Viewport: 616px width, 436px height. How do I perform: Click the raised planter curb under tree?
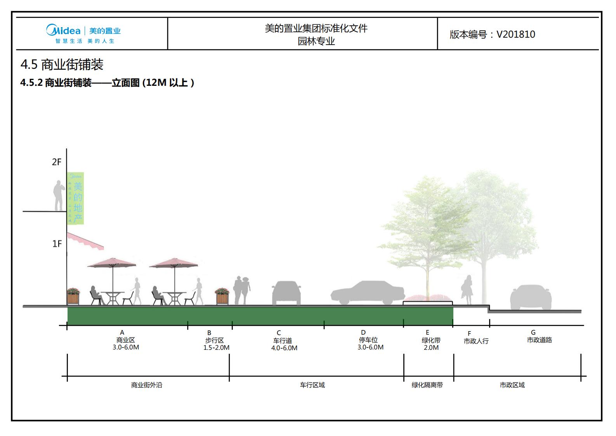[x=428, y=303]
